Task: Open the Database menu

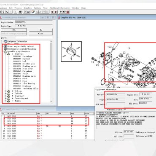Action: tap(3, 8)
